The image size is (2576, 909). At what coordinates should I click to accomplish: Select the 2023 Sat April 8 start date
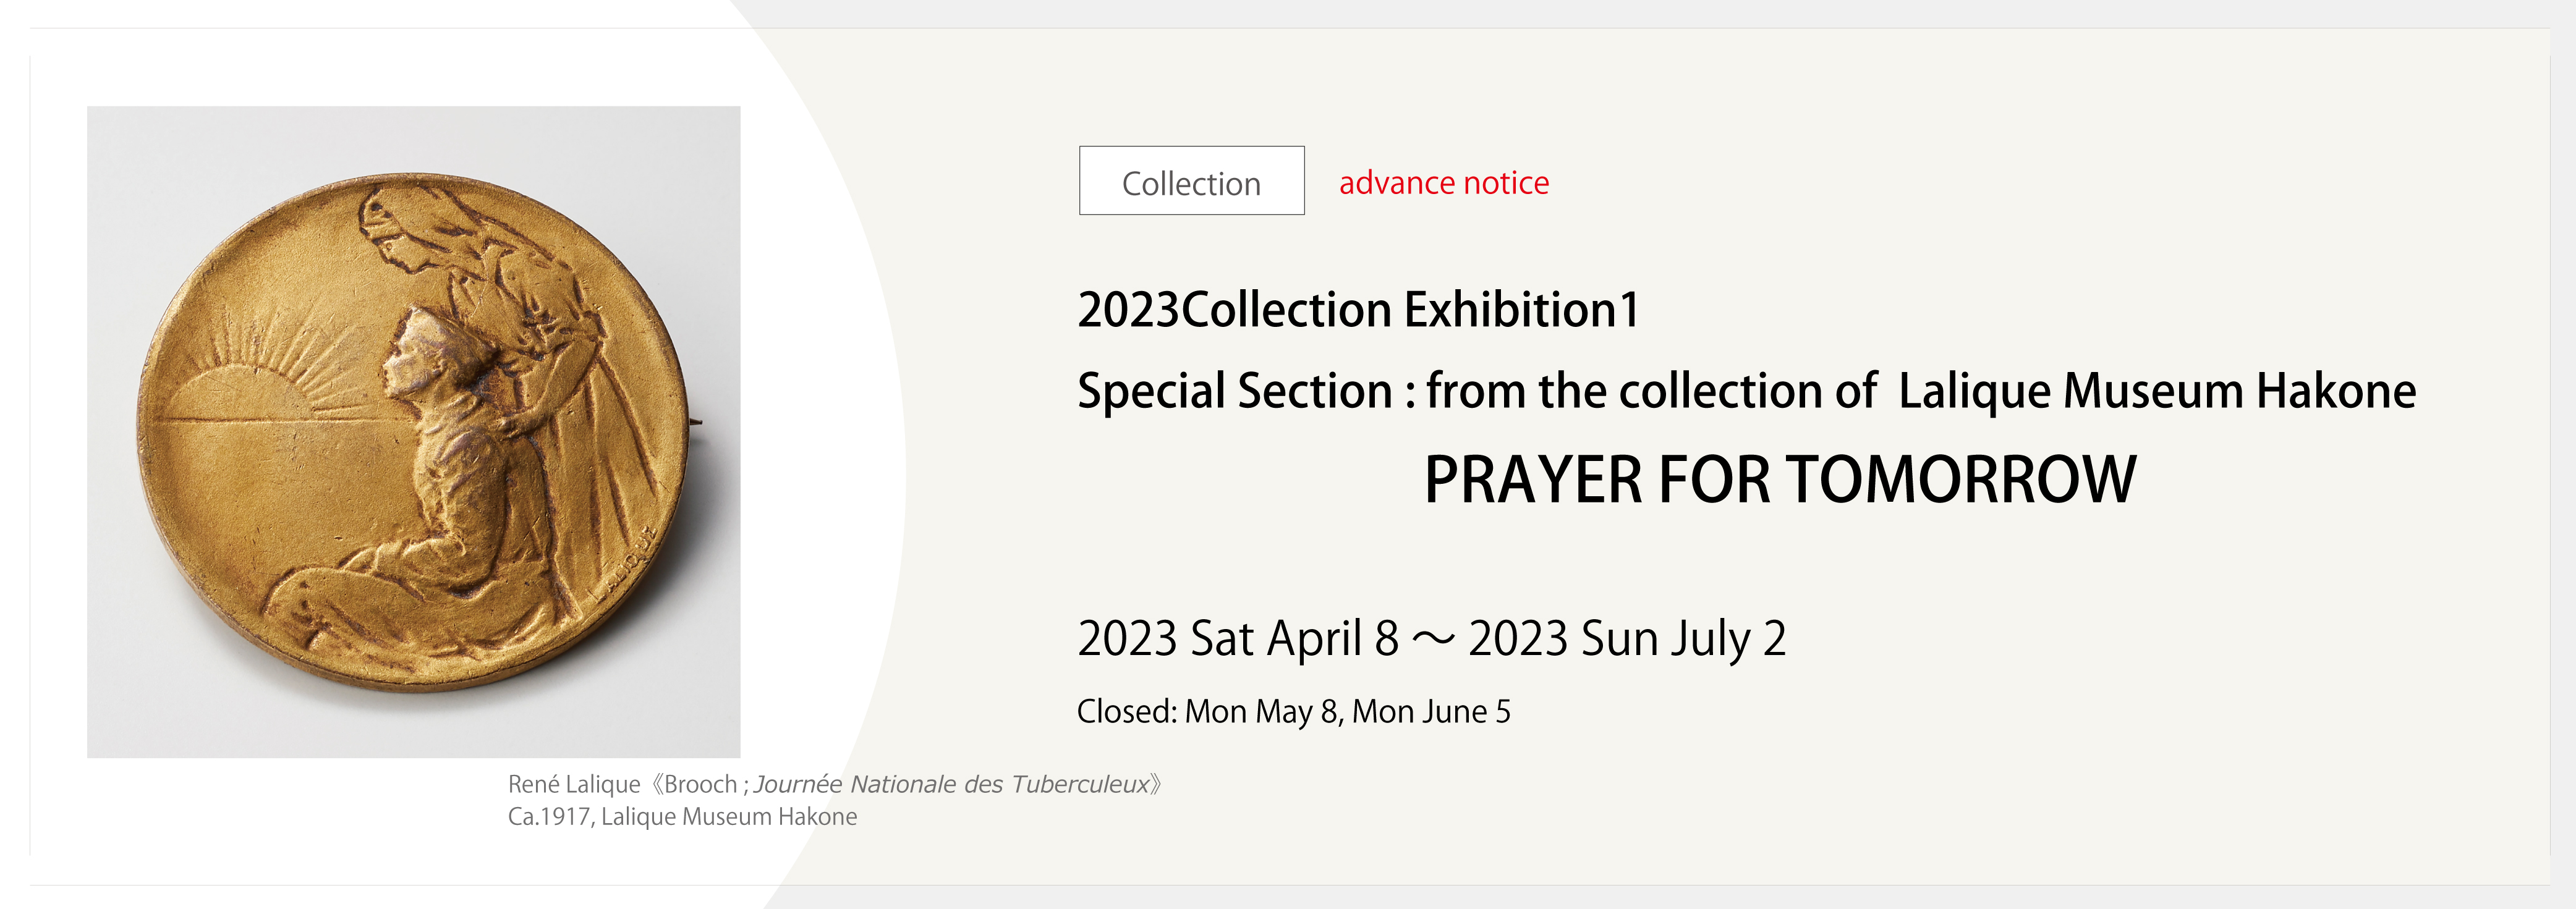pos(1237,638)
